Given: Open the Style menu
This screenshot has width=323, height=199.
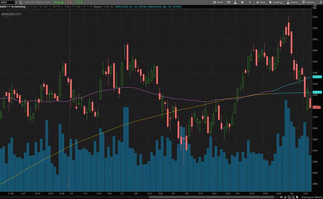Looking at the screenshot, I should (x=261, y=2).
